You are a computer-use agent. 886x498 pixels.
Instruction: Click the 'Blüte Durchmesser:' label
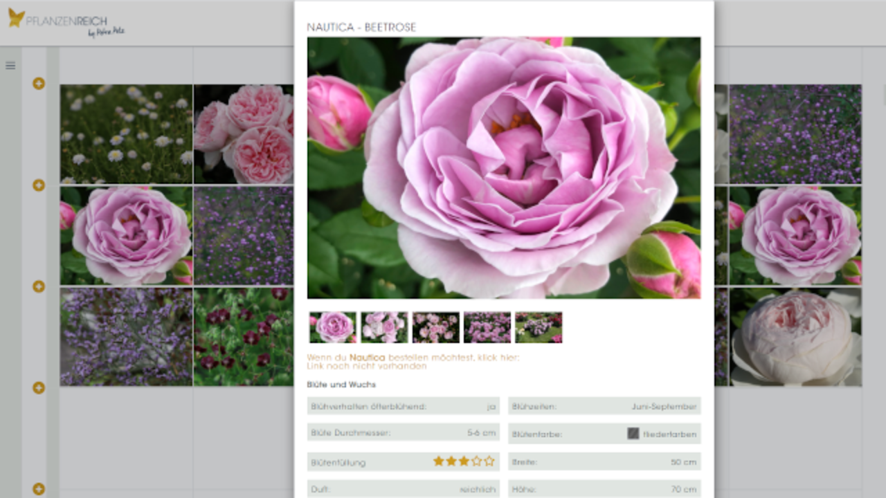350,434
